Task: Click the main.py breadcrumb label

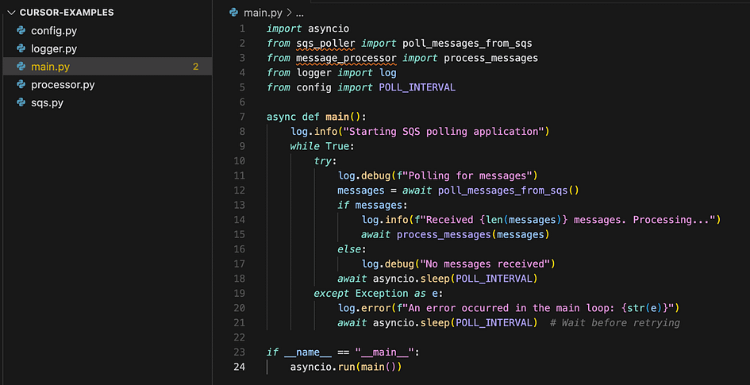Action: 263,13
